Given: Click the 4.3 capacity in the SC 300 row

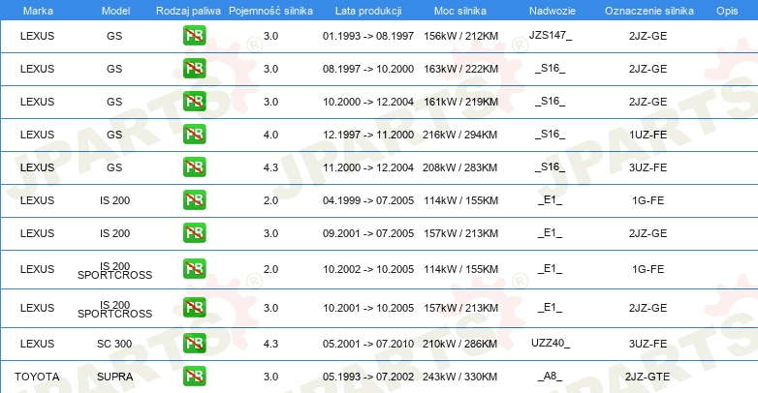Looking at the screenshot, I should [270, 344].
